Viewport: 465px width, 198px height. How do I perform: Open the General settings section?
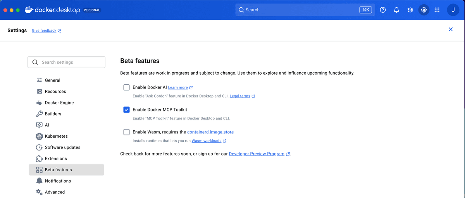point(53,80)
